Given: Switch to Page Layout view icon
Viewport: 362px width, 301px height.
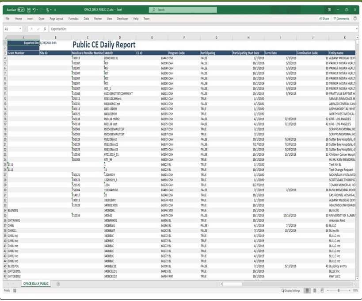Looking at the screenshot, I should (315, 290).
